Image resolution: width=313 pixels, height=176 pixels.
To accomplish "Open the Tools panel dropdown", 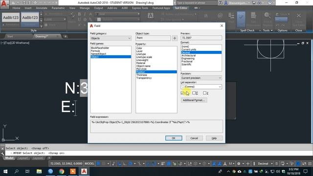I will click(x=268, y=30).
